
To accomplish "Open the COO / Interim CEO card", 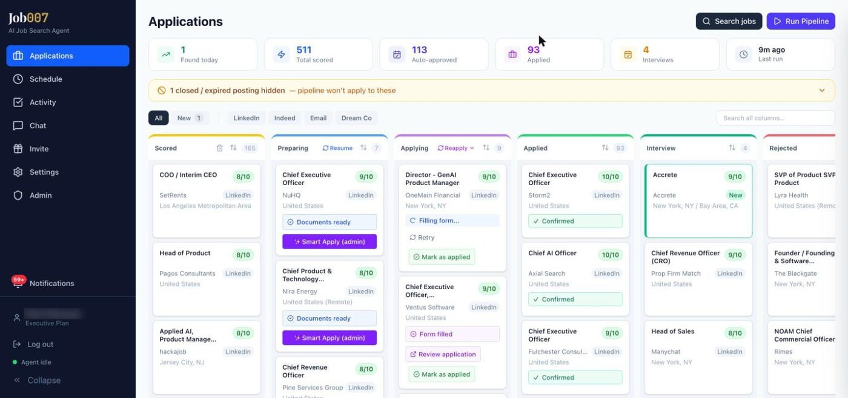I will coord(207,201).
